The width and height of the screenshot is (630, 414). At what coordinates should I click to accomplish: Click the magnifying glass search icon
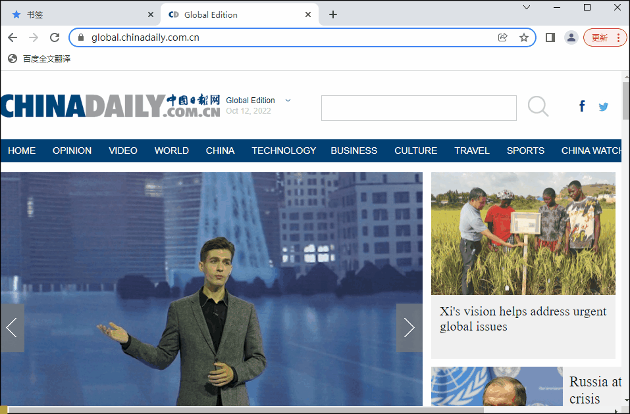(x=538, y=106)
